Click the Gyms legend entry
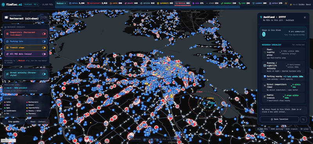 pyautogui.click(x=7, y=108)
